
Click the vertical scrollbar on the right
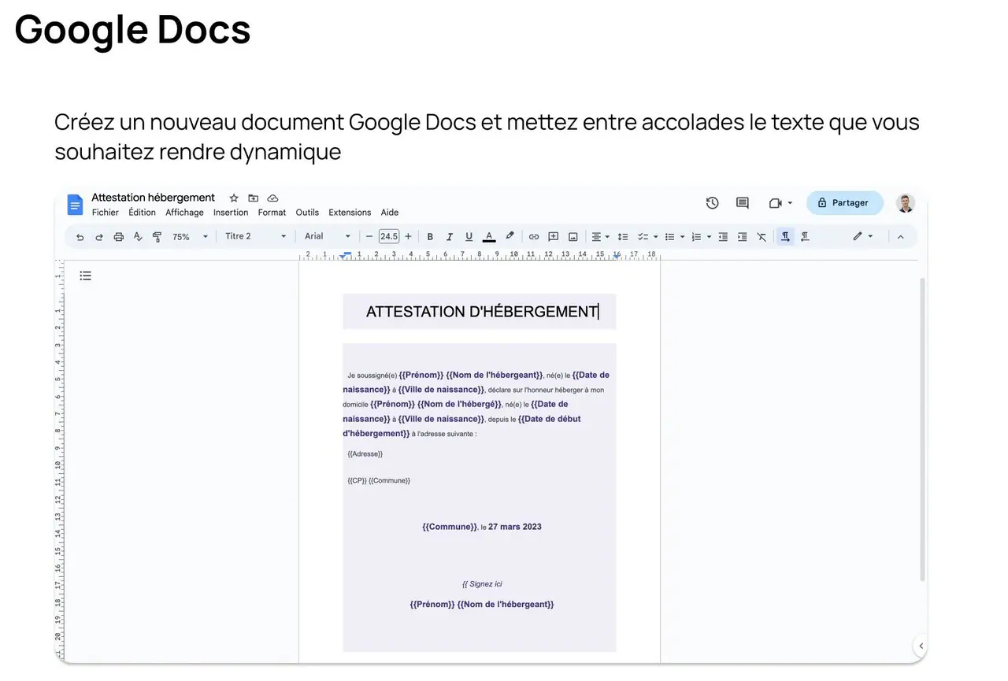tap(923, 429)
